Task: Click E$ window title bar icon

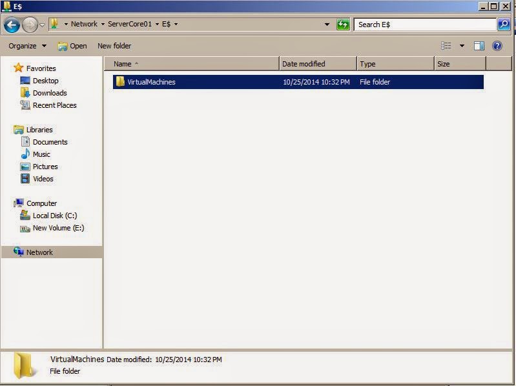Action: 7,6
